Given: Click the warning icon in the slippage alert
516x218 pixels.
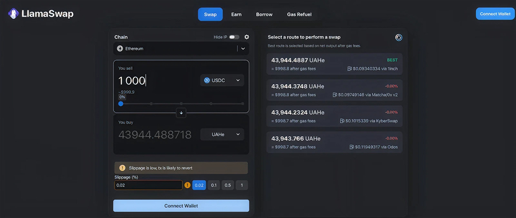Looking at the screenshot, I should tap(122, 168).
